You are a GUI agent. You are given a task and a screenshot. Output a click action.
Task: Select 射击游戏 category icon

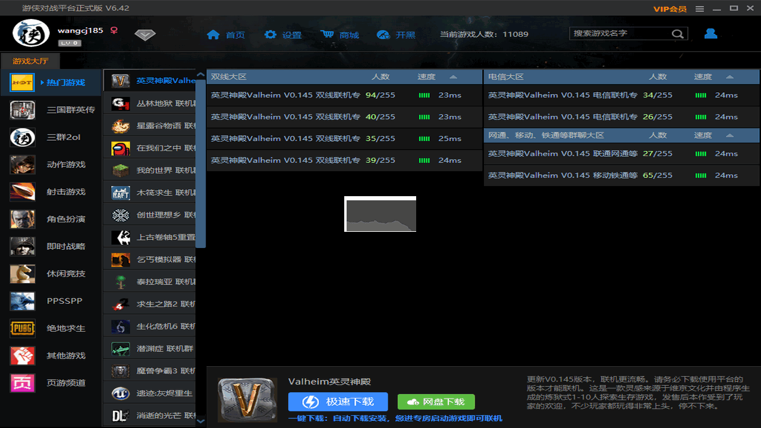point(23,192)
